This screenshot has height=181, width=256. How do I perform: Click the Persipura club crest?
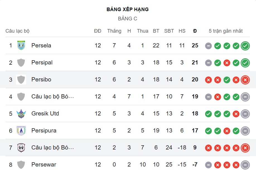pos(21,131)
